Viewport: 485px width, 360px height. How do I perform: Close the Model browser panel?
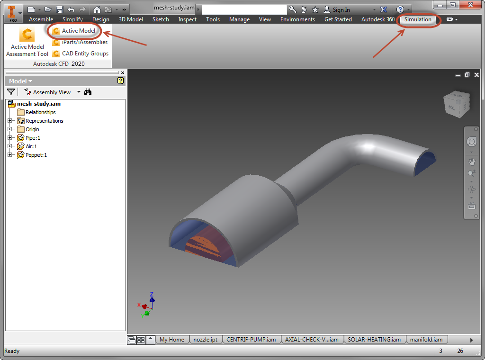tap(123, 72)
